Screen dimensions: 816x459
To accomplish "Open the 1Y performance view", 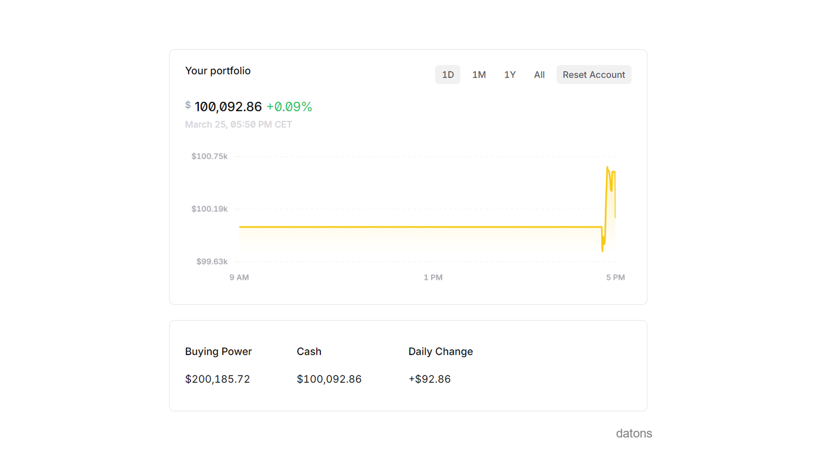I will click(x=510, y=74).
